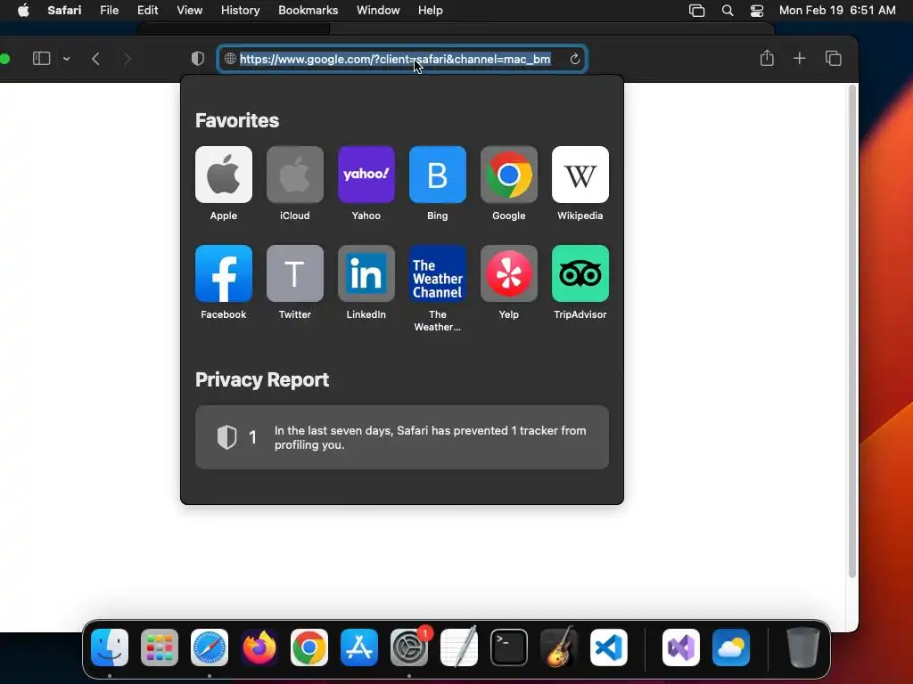913x684 pixels.
Task: Click the Share button in Safari toolbar
Action: [x=767, y=58]
